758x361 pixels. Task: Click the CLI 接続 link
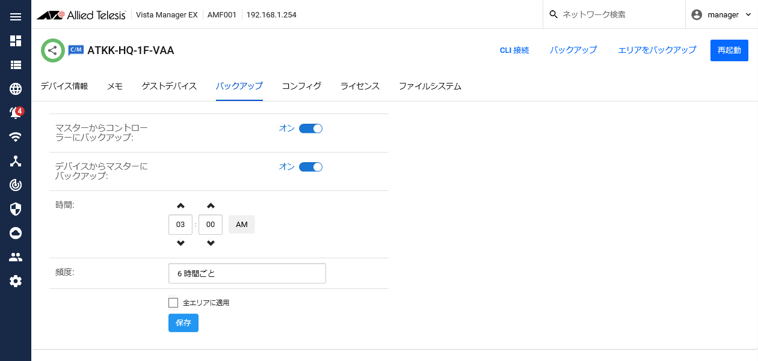(x=514, y=50)
